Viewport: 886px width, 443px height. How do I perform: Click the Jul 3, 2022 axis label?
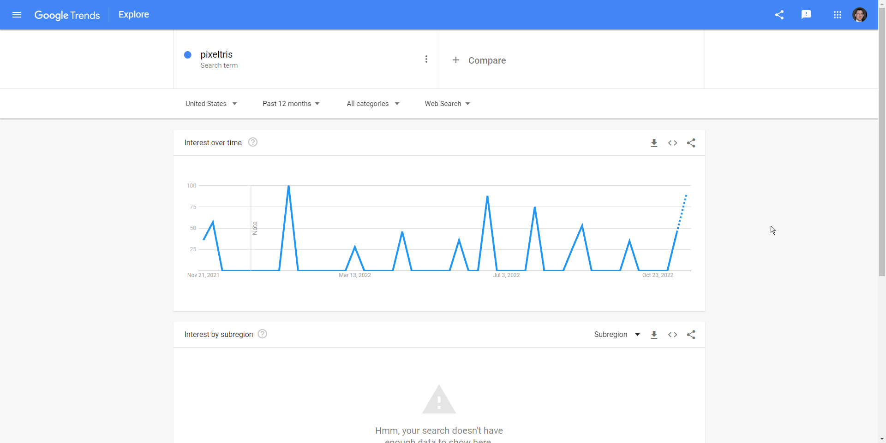506,275
